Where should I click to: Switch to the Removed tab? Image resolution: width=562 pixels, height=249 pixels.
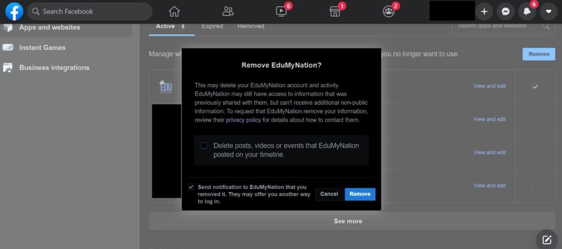(x=251, y=26)
